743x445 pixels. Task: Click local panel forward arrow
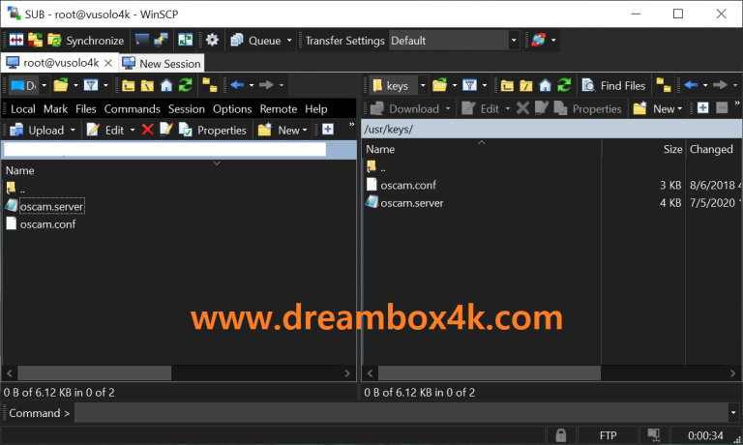pos(266,85)
